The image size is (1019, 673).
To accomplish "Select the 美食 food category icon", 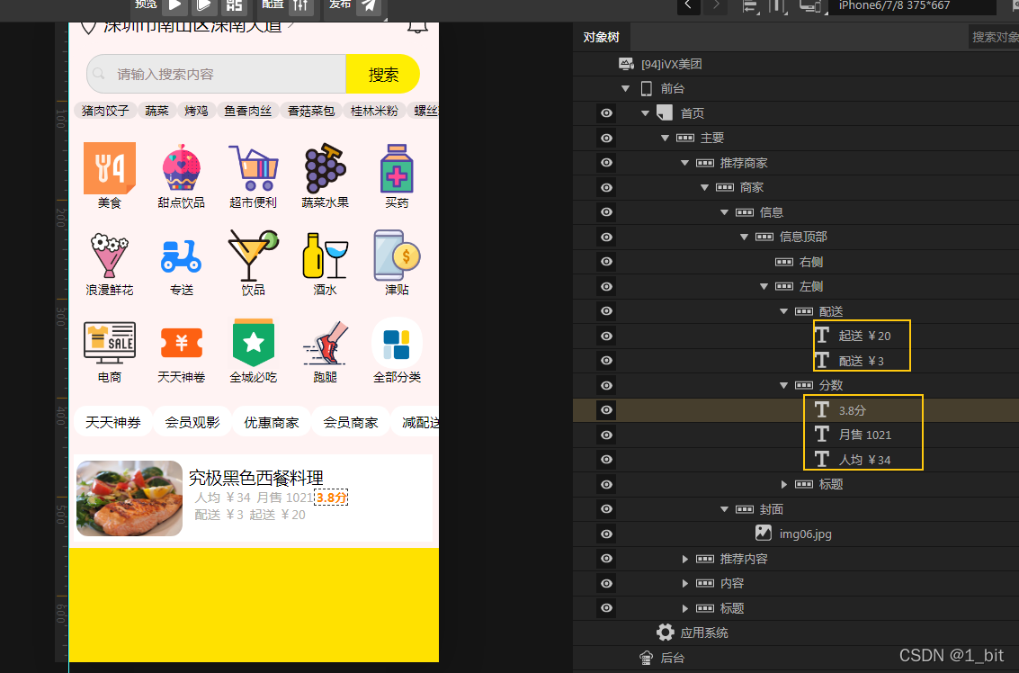I will click(109, 169).
